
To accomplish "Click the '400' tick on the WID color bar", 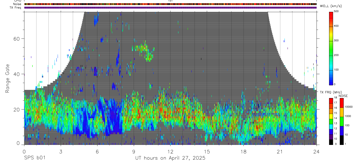I will tap(337, 26).
